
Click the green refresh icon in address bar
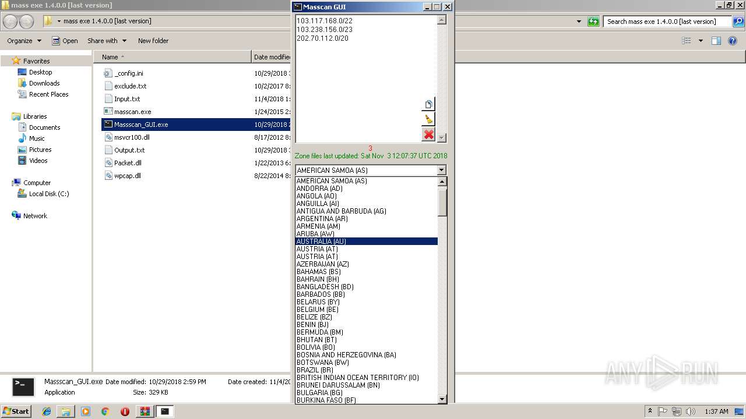[x=593, y=22]
